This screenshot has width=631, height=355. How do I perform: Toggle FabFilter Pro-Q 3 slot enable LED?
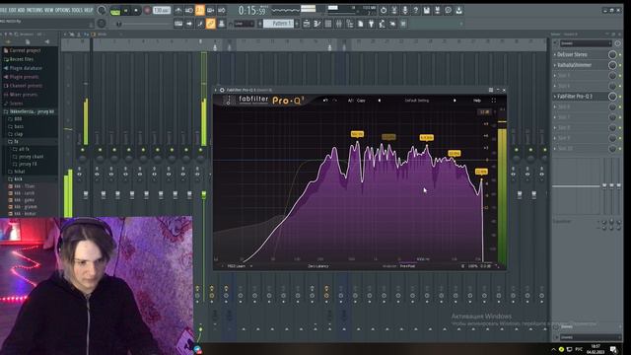tap(620, 97)
